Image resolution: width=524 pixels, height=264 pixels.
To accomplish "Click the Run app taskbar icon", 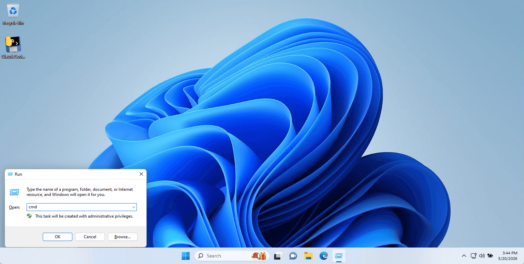I will pyautogui.click(x=339, y=256).
